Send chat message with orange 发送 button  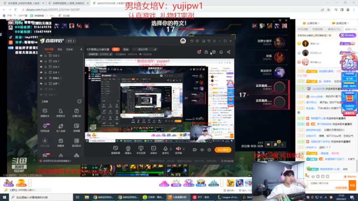352,185
